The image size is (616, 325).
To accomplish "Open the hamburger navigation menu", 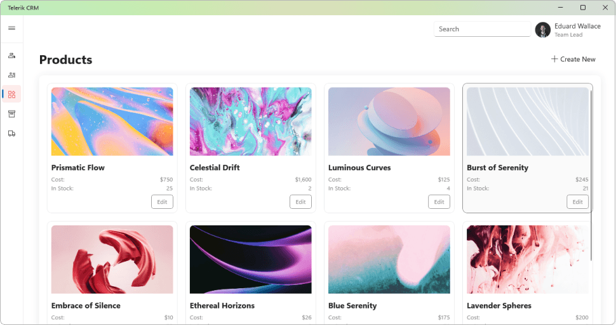I will 12,29.
